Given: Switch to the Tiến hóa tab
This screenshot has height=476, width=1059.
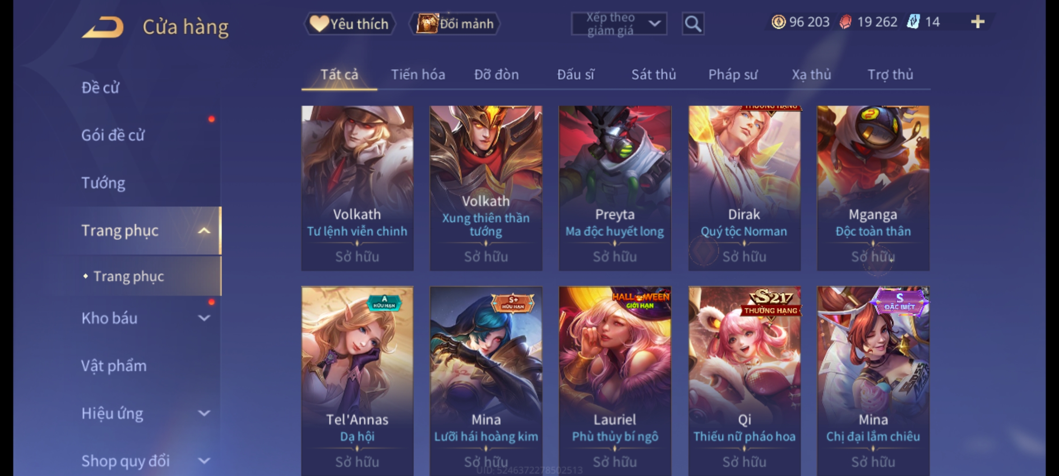Looking at the screenshot, I should [x=418, y=74].
